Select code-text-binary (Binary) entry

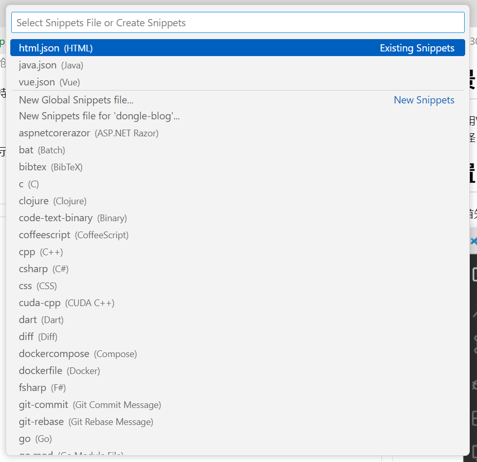pos(72,218)
